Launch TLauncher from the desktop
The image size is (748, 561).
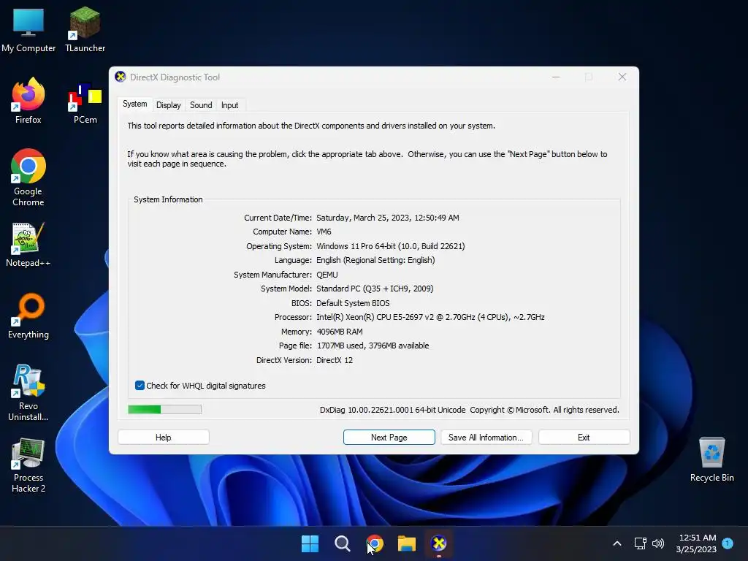(85, 29)
